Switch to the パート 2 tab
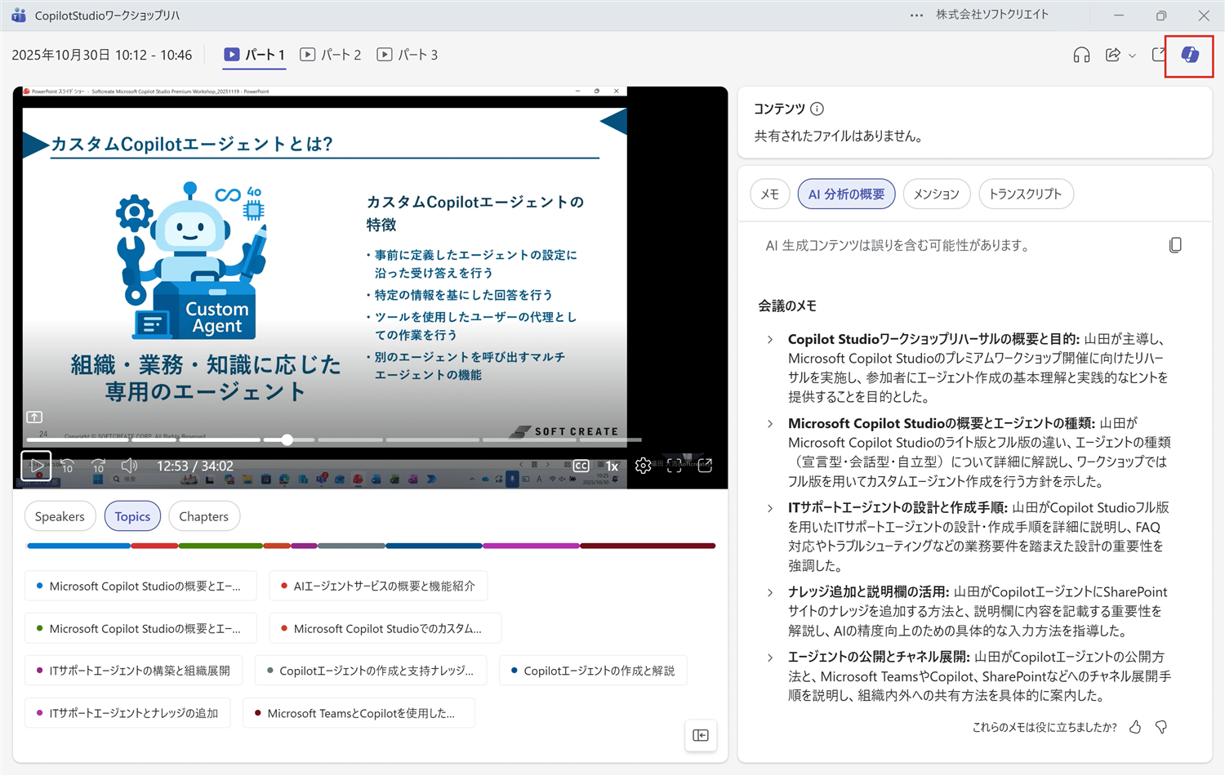Image resolution: width=1225 pixels, height=776 pixels. point(330,55)
